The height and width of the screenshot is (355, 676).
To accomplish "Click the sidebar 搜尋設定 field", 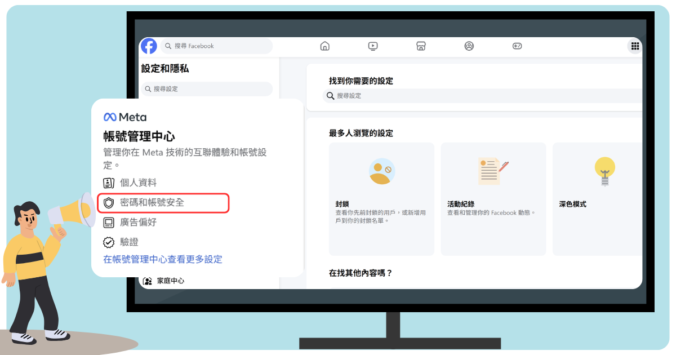I will (x=207, y=89).
